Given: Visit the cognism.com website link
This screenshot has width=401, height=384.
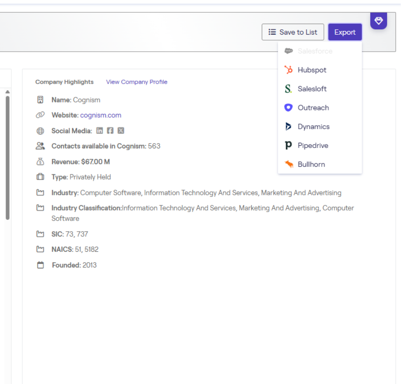Looking at the screenshot, I should coord(101,115).
